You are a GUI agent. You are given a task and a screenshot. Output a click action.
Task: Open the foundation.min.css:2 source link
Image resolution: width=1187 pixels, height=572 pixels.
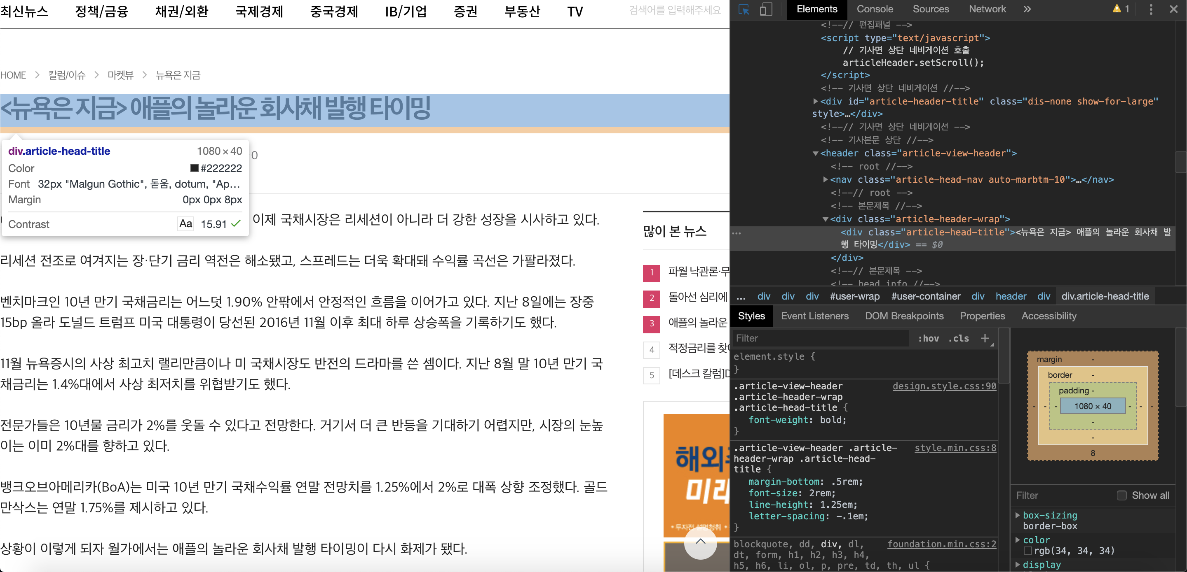[x=941, y=544]
